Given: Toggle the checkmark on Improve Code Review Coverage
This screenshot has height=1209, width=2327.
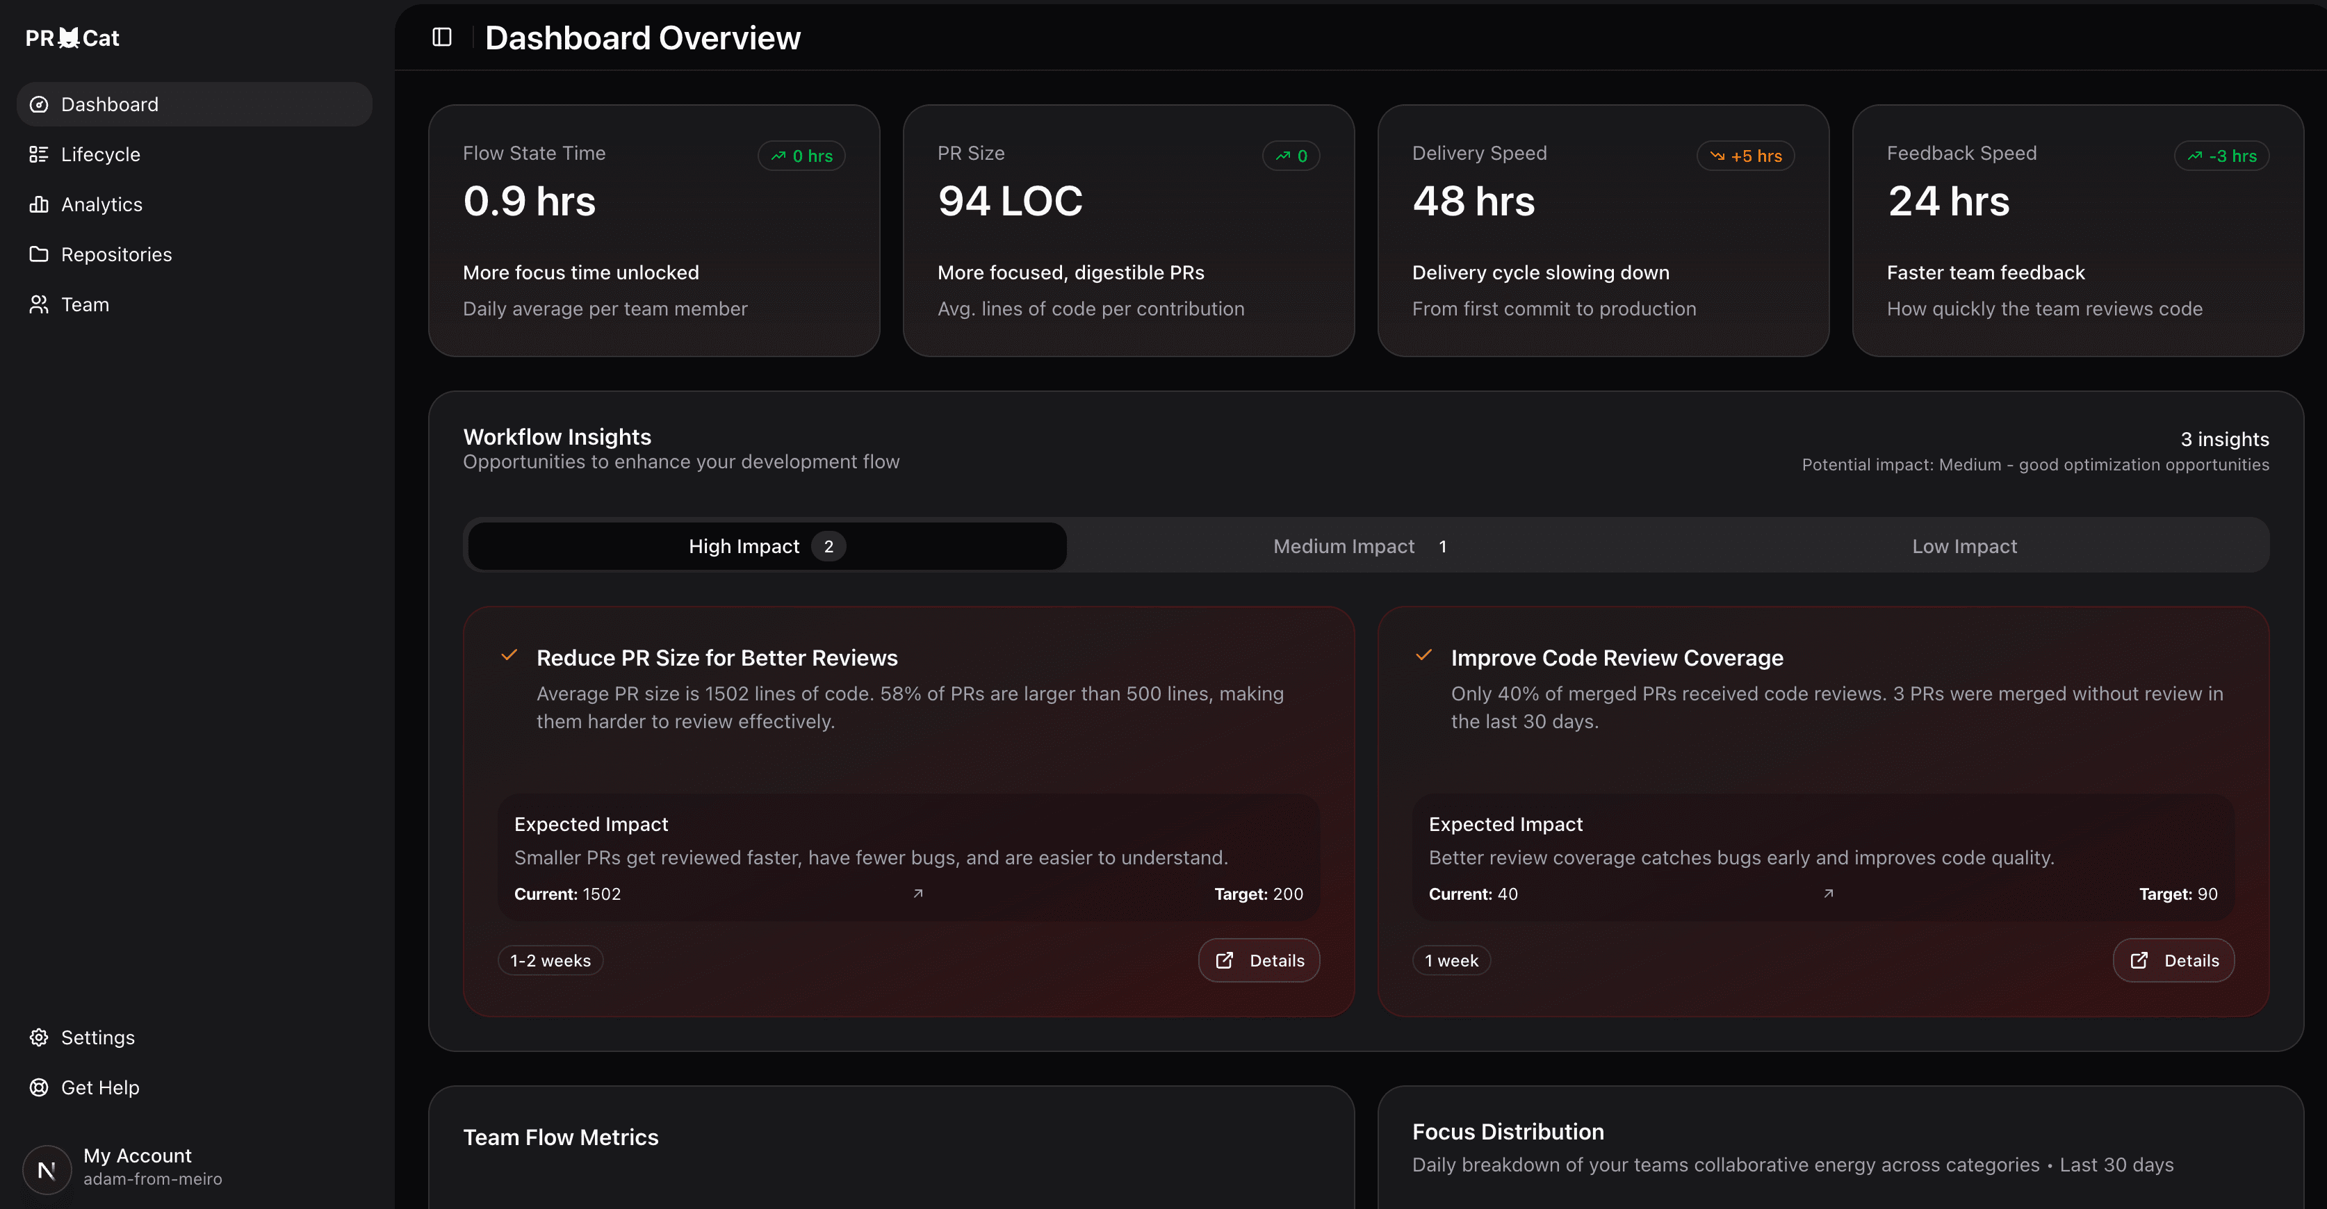Looking at the screenshot, I should [1423, 655].
